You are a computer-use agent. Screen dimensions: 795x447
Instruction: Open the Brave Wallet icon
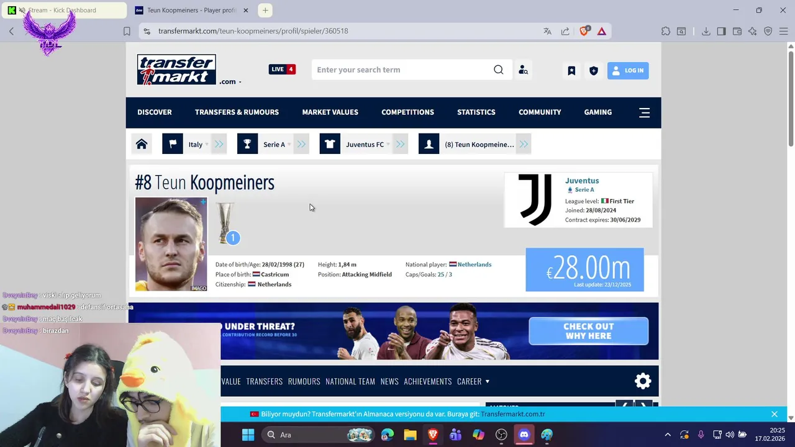click(737, 31)
